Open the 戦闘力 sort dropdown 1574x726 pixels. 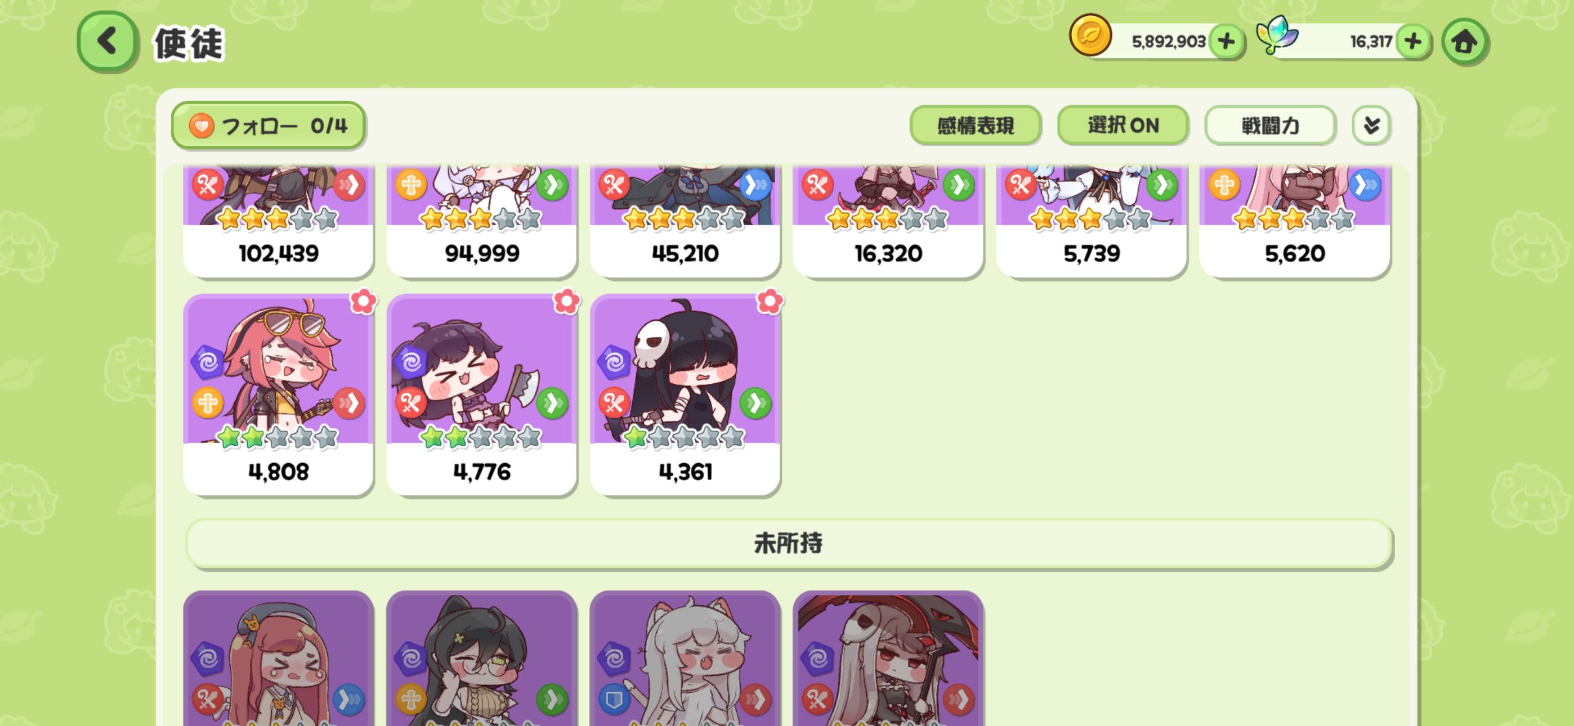pos(1269,126)
